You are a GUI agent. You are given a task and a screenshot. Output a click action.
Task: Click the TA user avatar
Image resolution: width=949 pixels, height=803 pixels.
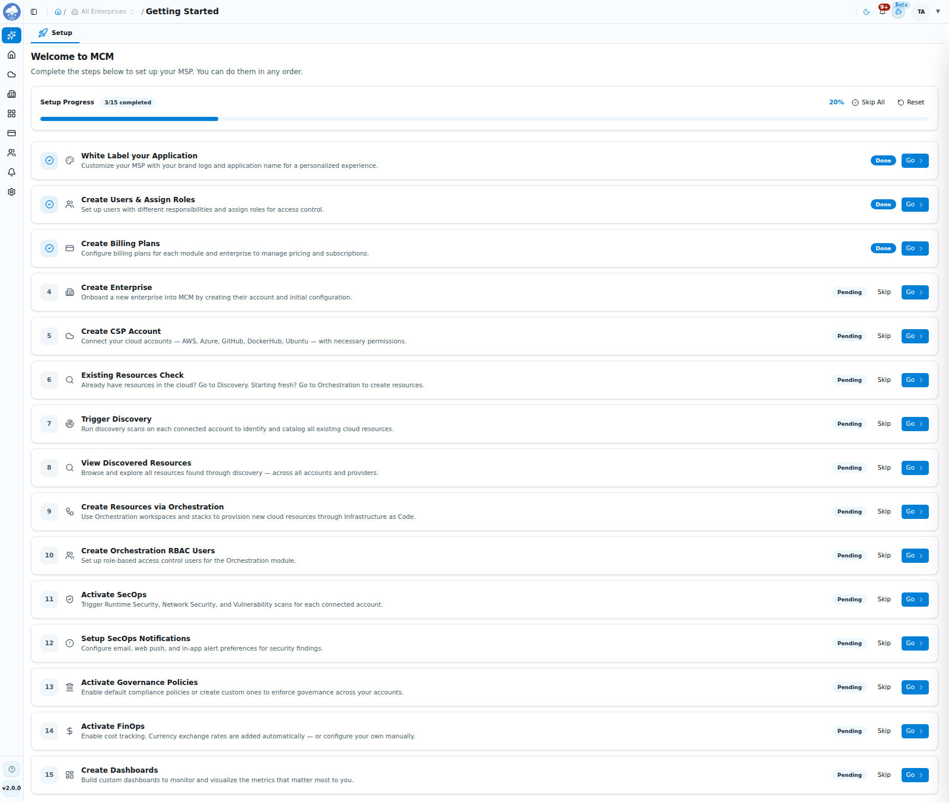[921, 12]
